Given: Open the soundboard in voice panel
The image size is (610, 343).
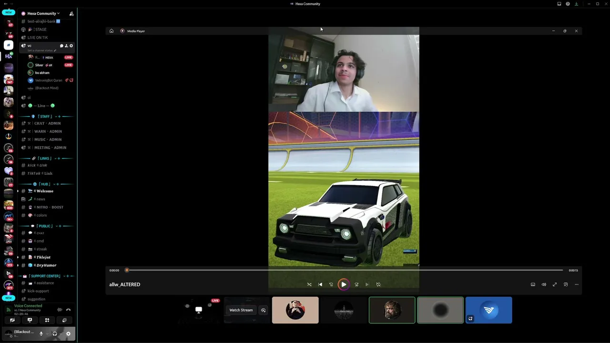Looking at the screenshot, I should (x=64, y=320).
